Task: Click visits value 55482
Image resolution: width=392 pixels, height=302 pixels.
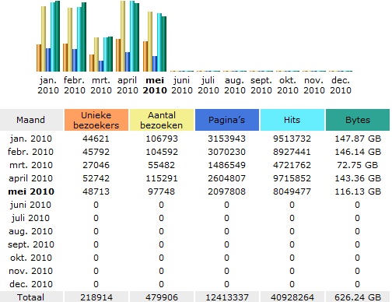Action: pyautogui.click(x=162, y=165)
